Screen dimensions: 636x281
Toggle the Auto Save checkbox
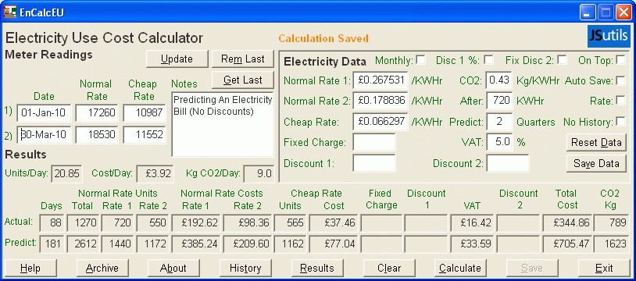(620, 80)
